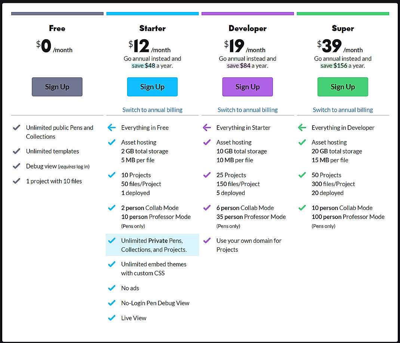Sign Up for the Super plan
This screenshot has height=343, width=400.
pyautogui.click(x=342, y=87)
